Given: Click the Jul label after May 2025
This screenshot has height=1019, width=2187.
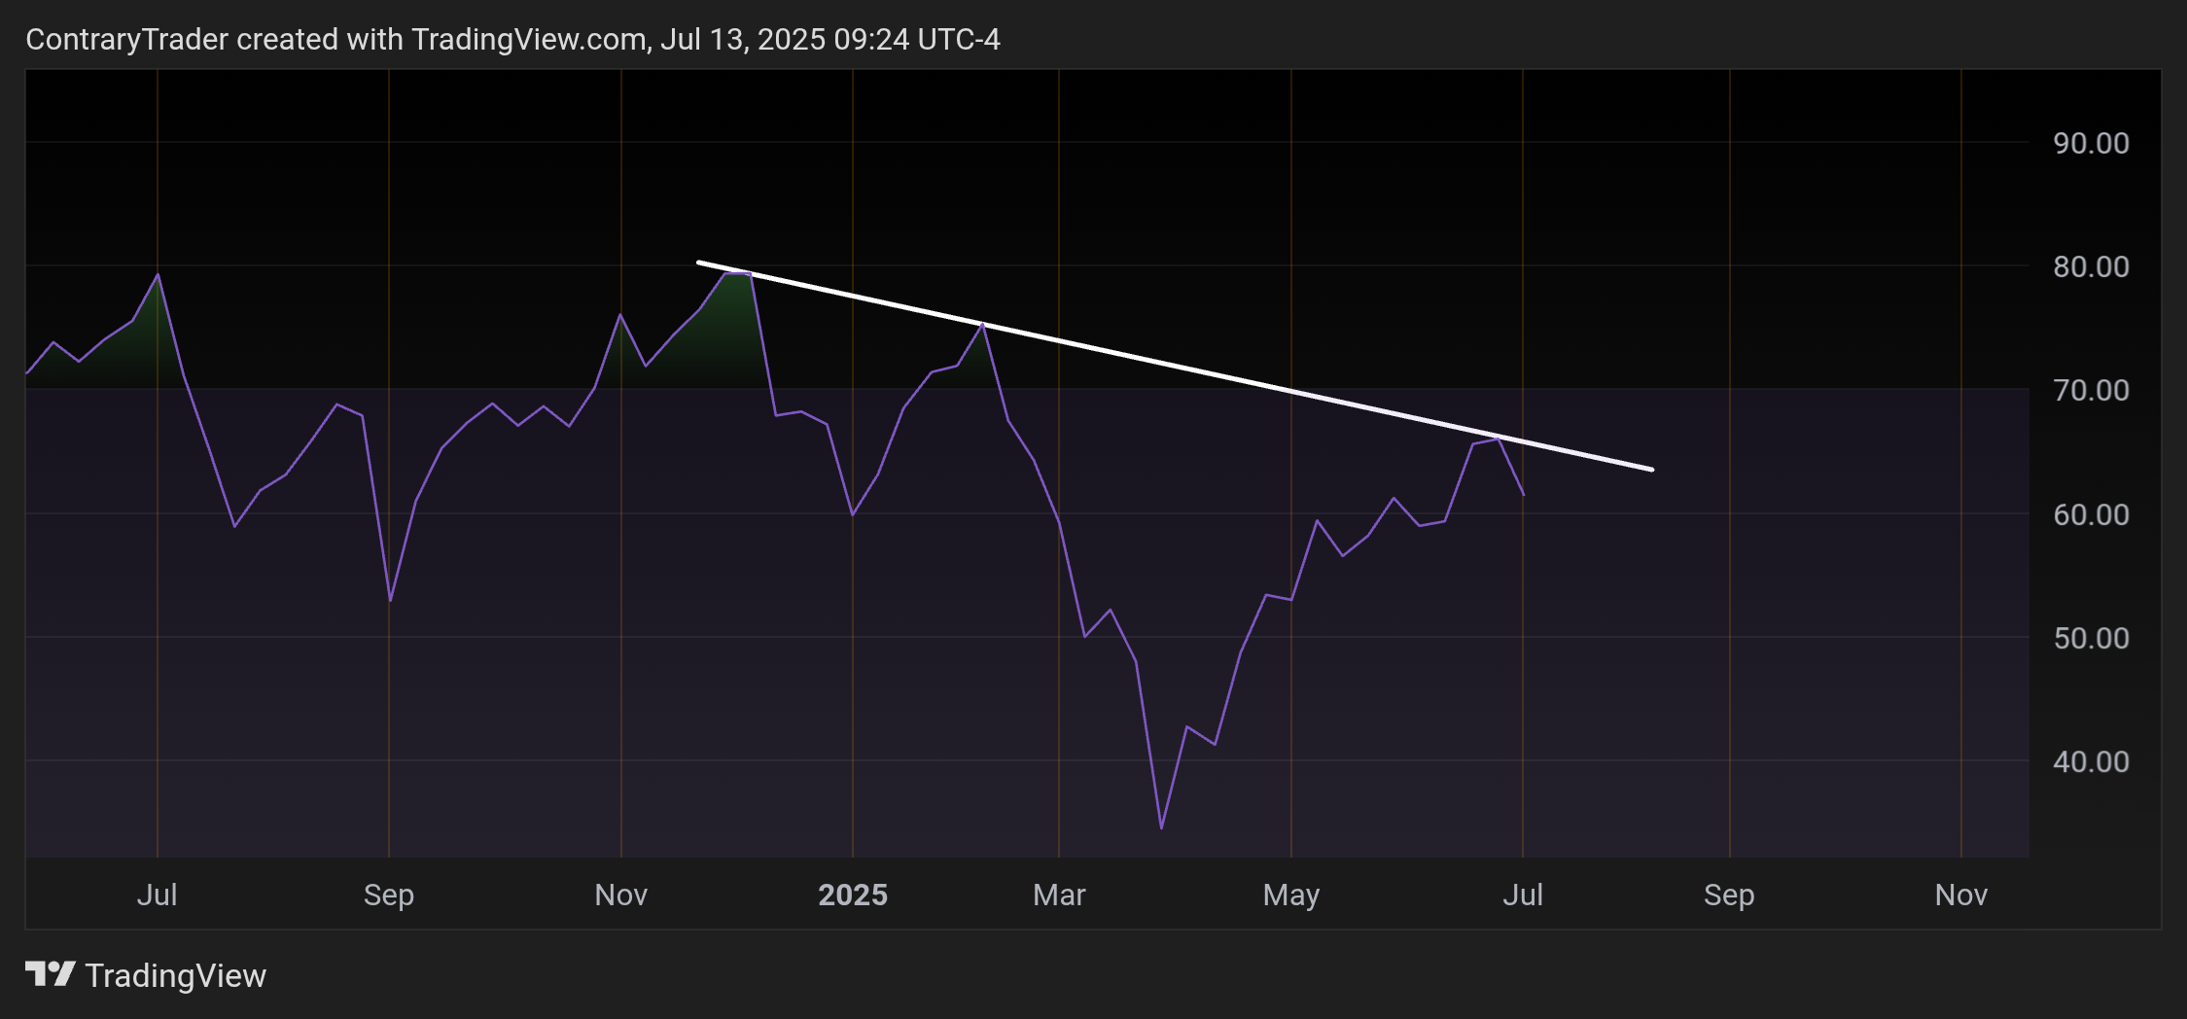Looking at the screenshot, I should 1523,895.
